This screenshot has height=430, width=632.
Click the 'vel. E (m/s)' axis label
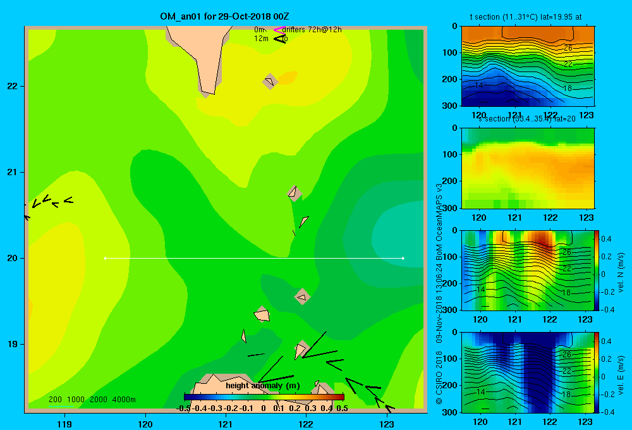point(621,375)
